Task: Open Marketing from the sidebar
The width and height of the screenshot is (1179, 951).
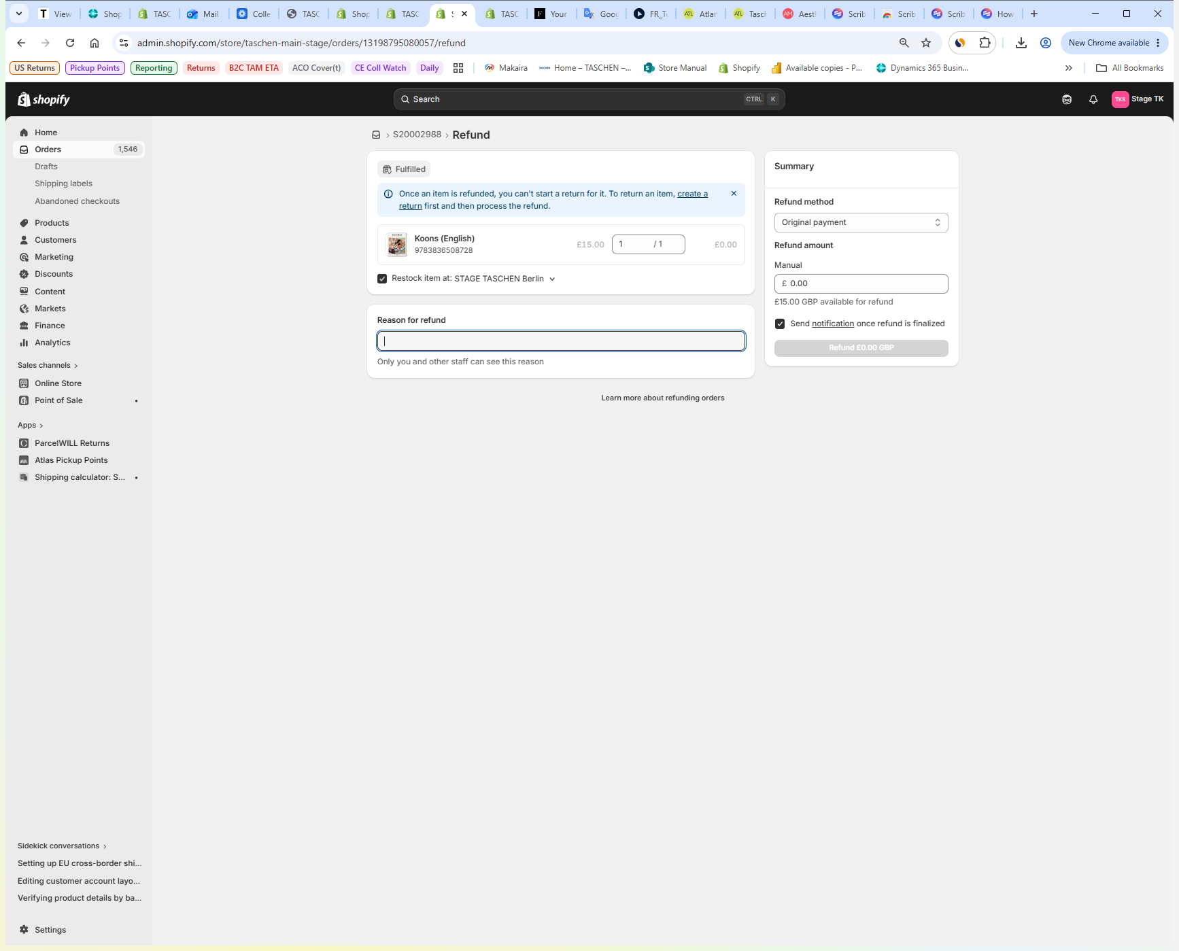Action: point(54,257)
